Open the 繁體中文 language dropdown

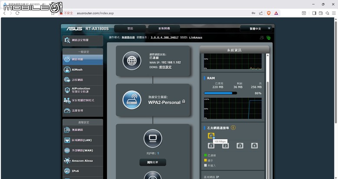coord(256,29)
